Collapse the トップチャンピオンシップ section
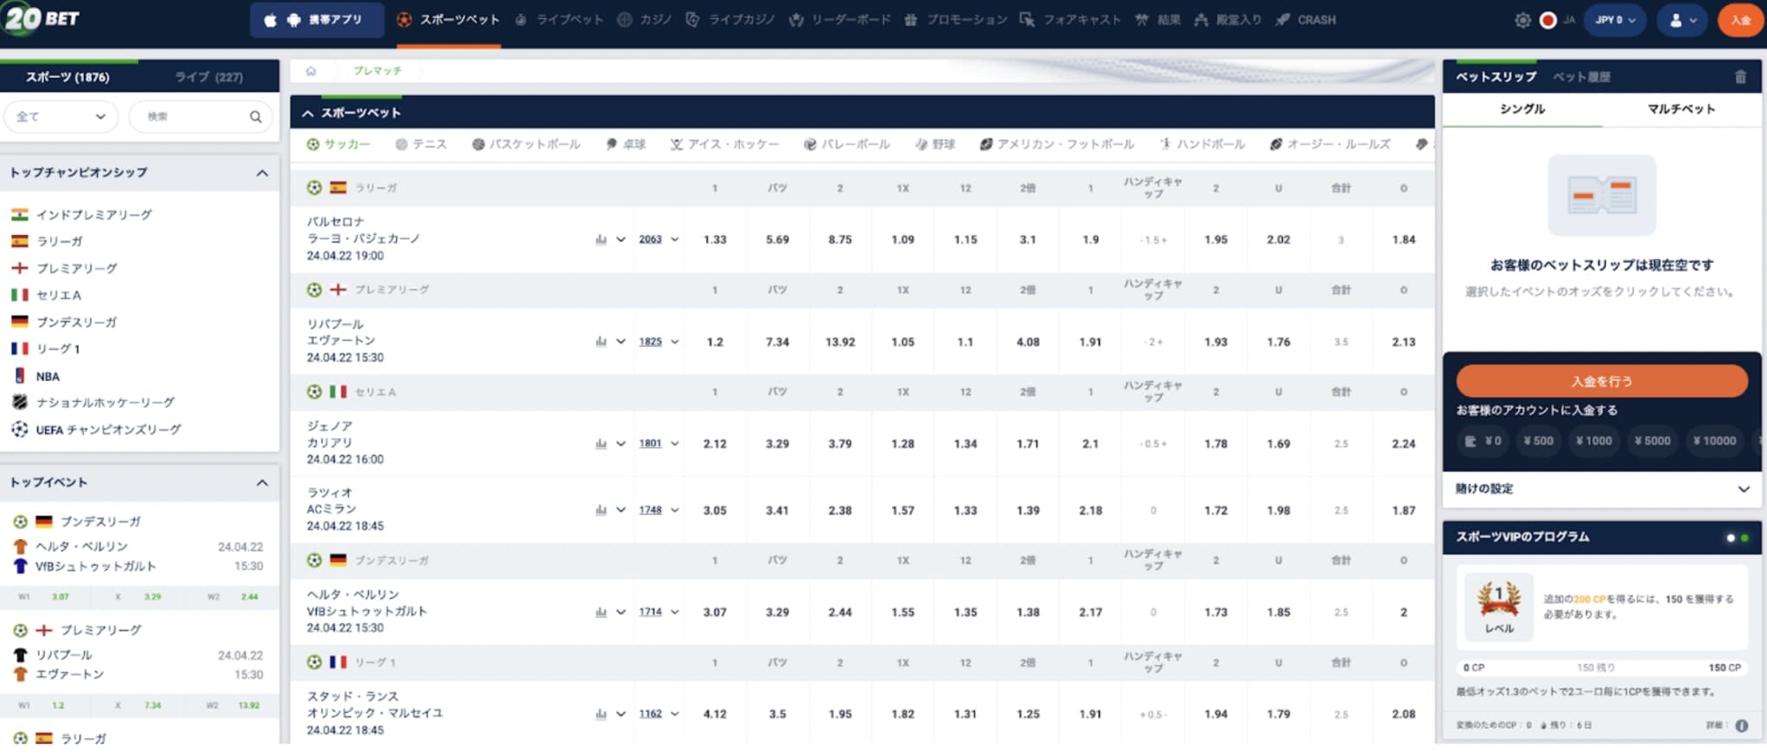Viewport: 1767px width, 755px height. click(x=262, y=173)
